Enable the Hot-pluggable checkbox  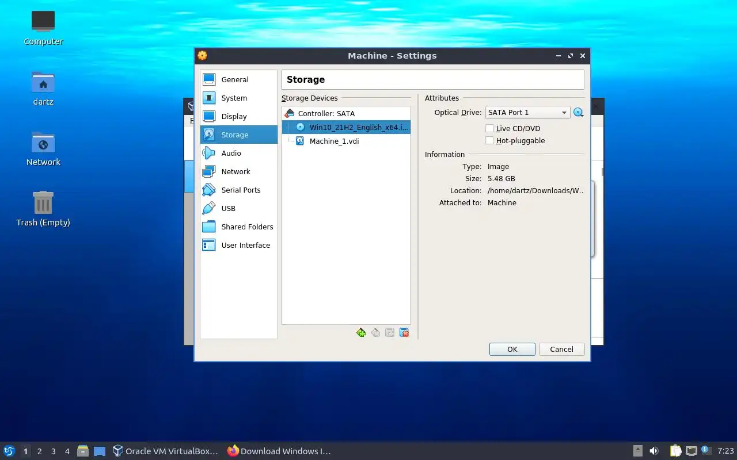[x=489, y=141]
